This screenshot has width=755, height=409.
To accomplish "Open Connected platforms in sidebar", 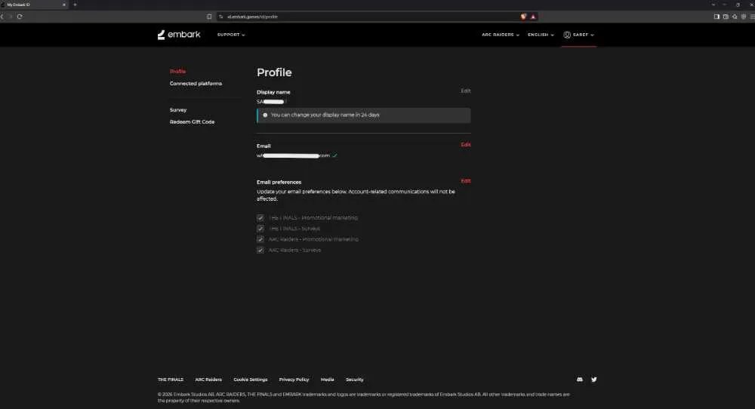I will 196,83.
